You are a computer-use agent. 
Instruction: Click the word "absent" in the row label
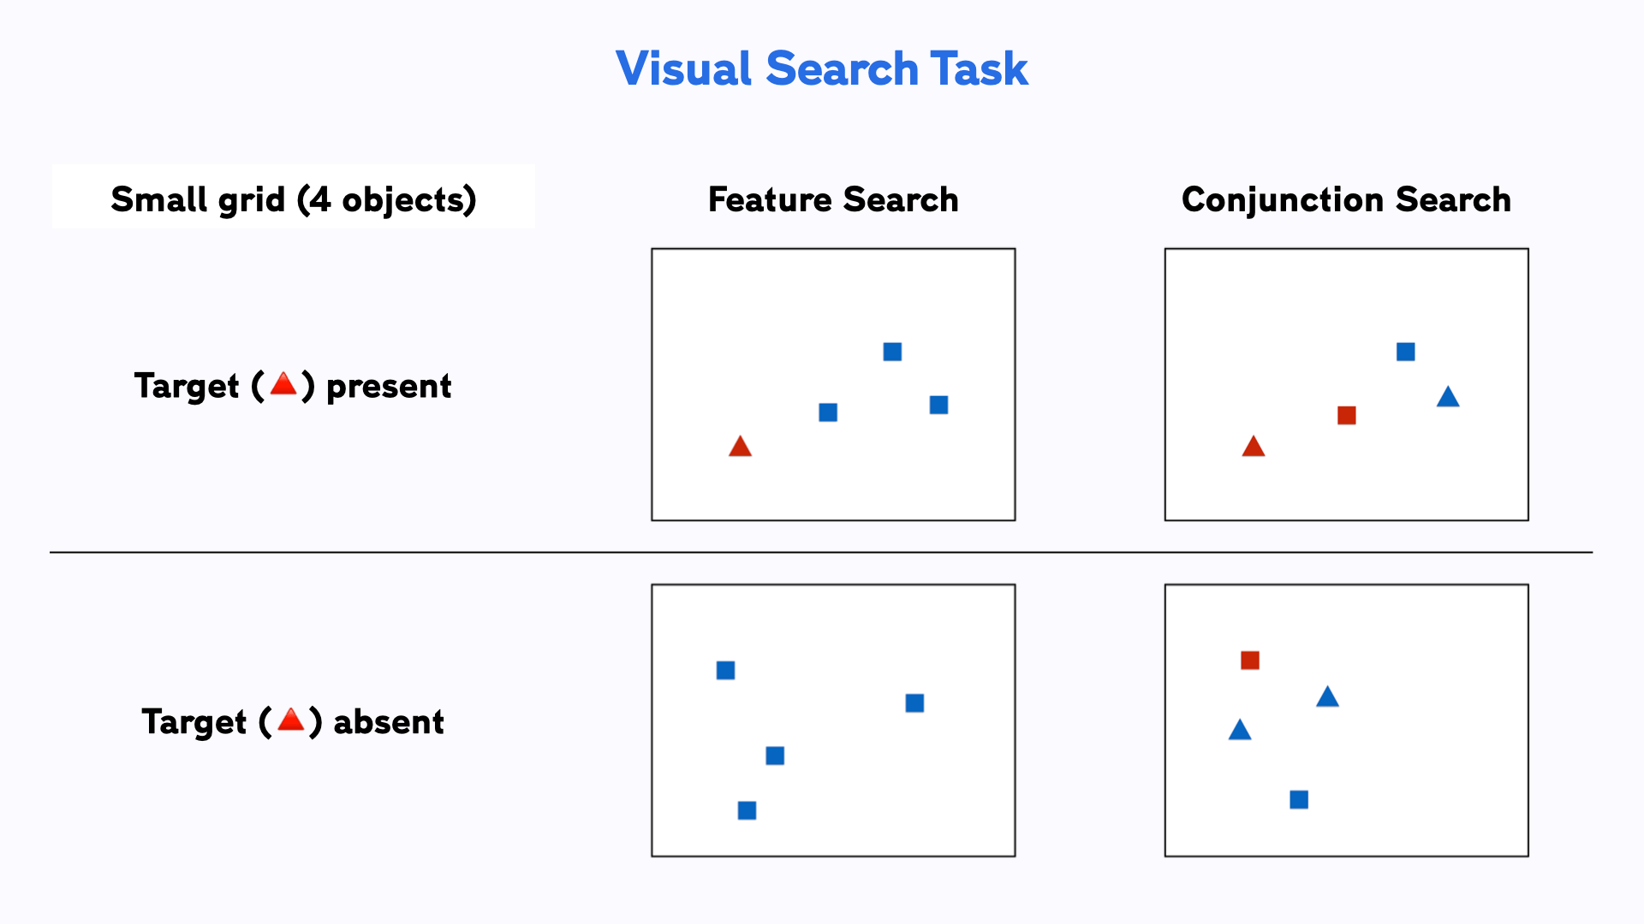pos(389,722)
